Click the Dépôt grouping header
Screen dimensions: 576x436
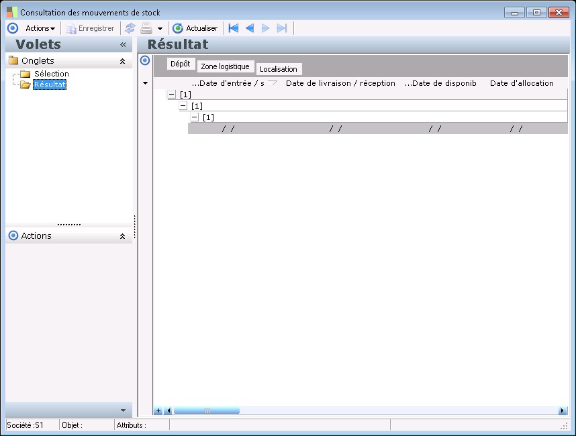[181, 64]
